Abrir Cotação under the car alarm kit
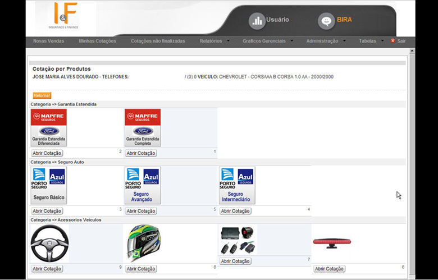This screenshot has height=280, width=438. pos(235,261)
